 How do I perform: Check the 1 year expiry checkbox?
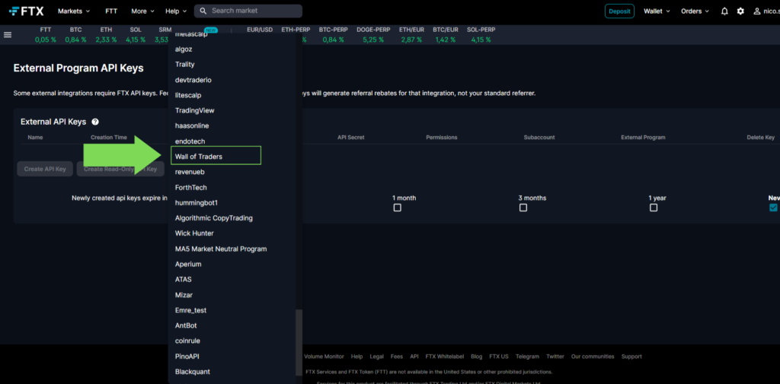point(654,208)
